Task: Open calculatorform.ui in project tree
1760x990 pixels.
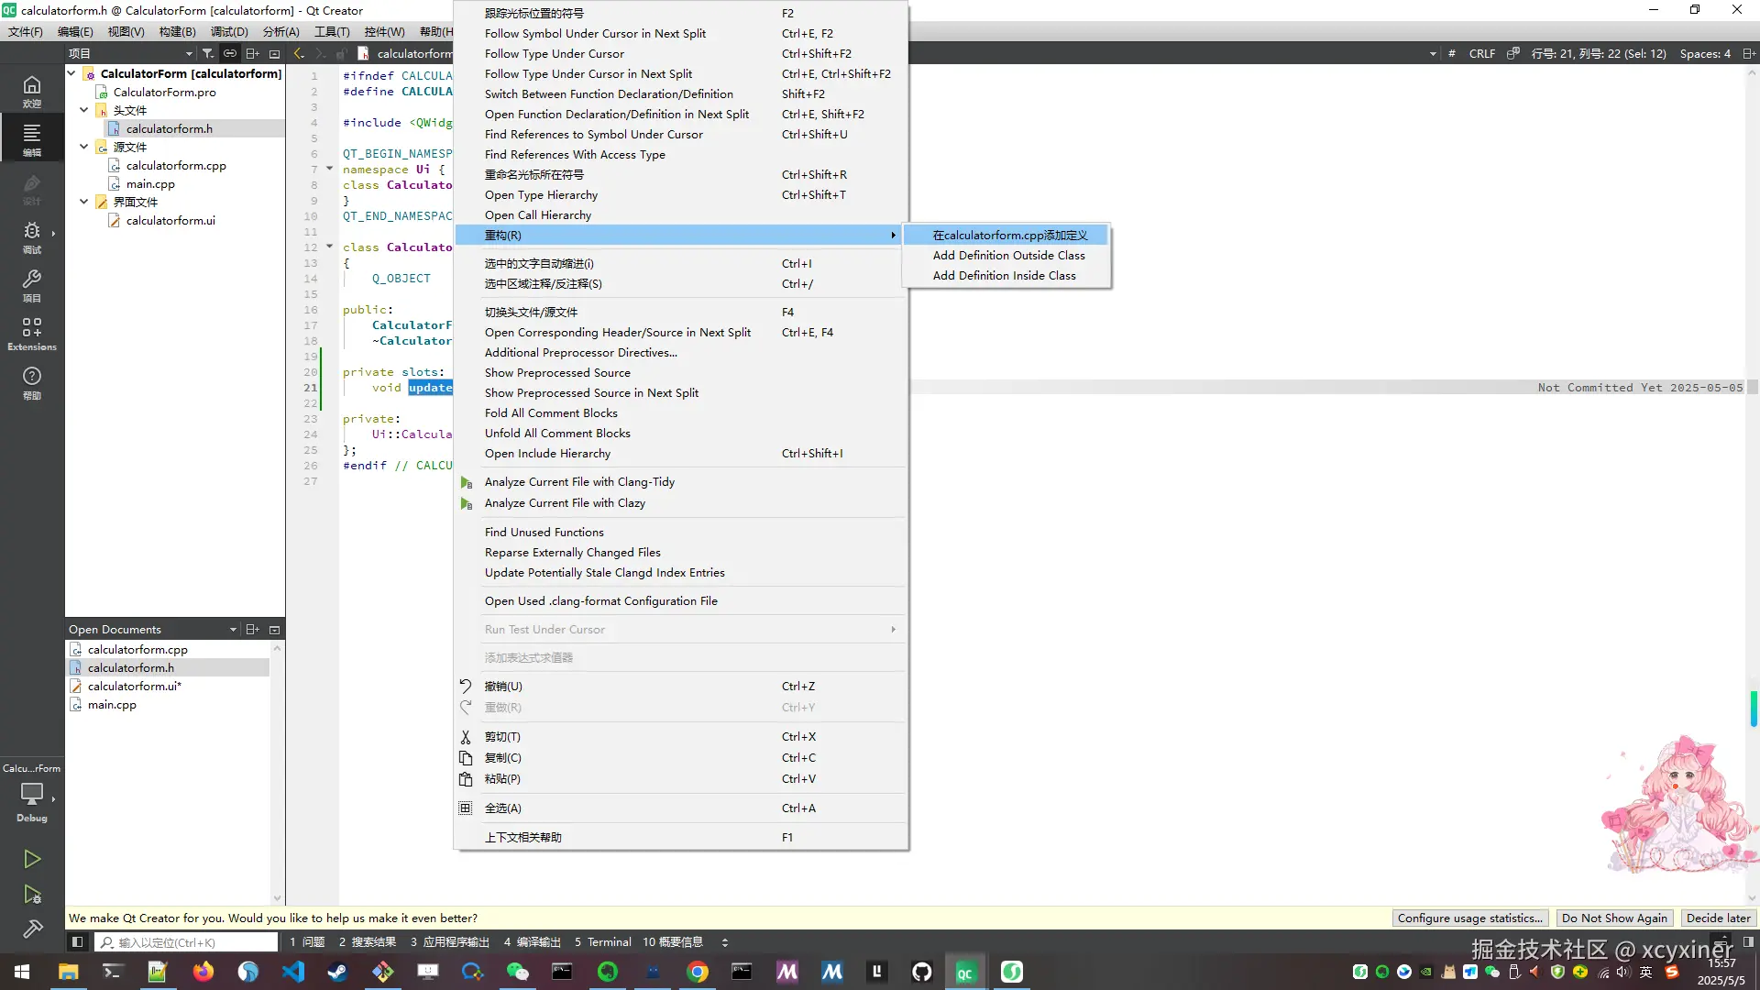Action: click(170, 220)
